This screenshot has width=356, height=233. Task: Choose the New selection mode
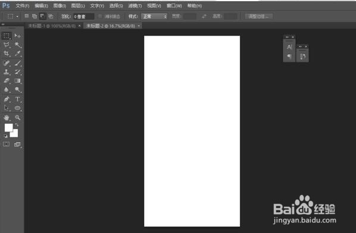click(x=27, y=16)
